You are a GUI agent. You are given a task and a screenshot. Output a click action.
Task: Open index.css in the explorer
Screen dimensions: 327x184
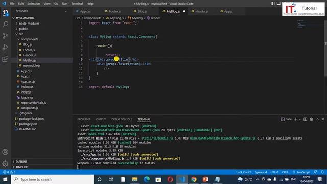pyautogui.click(x=42, y=87)
